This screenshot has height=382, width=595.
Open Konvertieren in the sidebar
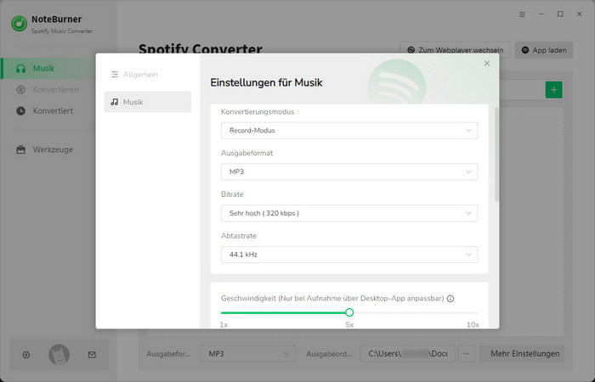coord(48,90)
